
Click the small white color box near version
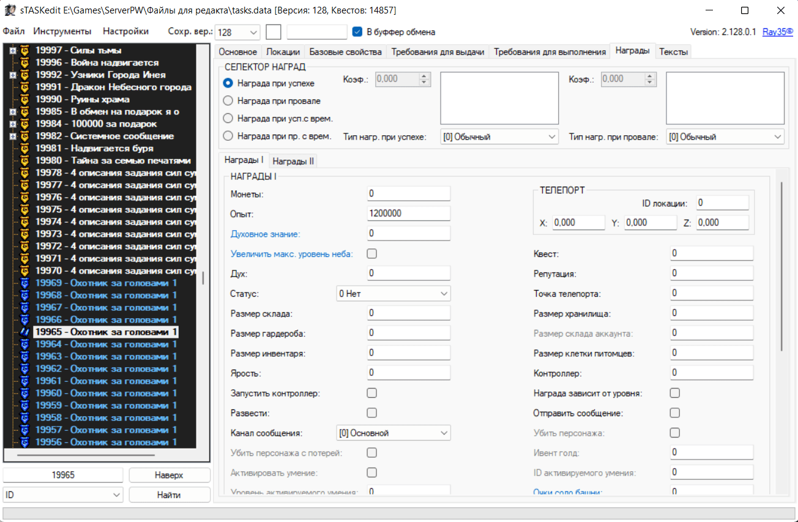(x=274, y=32)
